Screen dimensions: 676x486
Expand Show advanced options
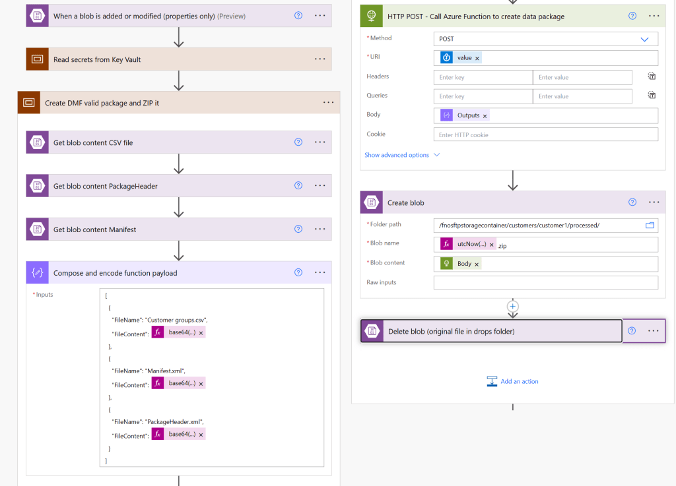[x=402, y=155]
